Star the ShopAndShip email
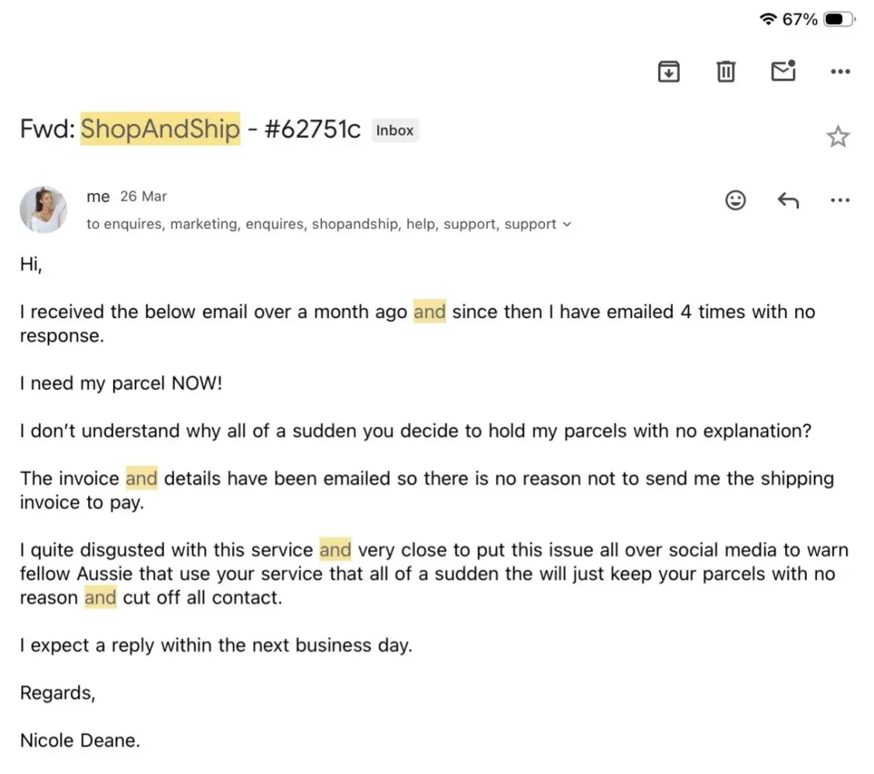This screenshot has width=874, height=774. pos(838,137)
